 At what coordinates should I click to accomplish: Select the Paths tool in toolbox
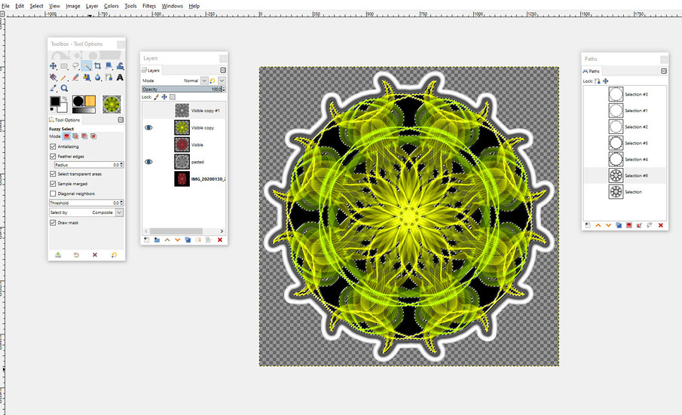(109, 78)
